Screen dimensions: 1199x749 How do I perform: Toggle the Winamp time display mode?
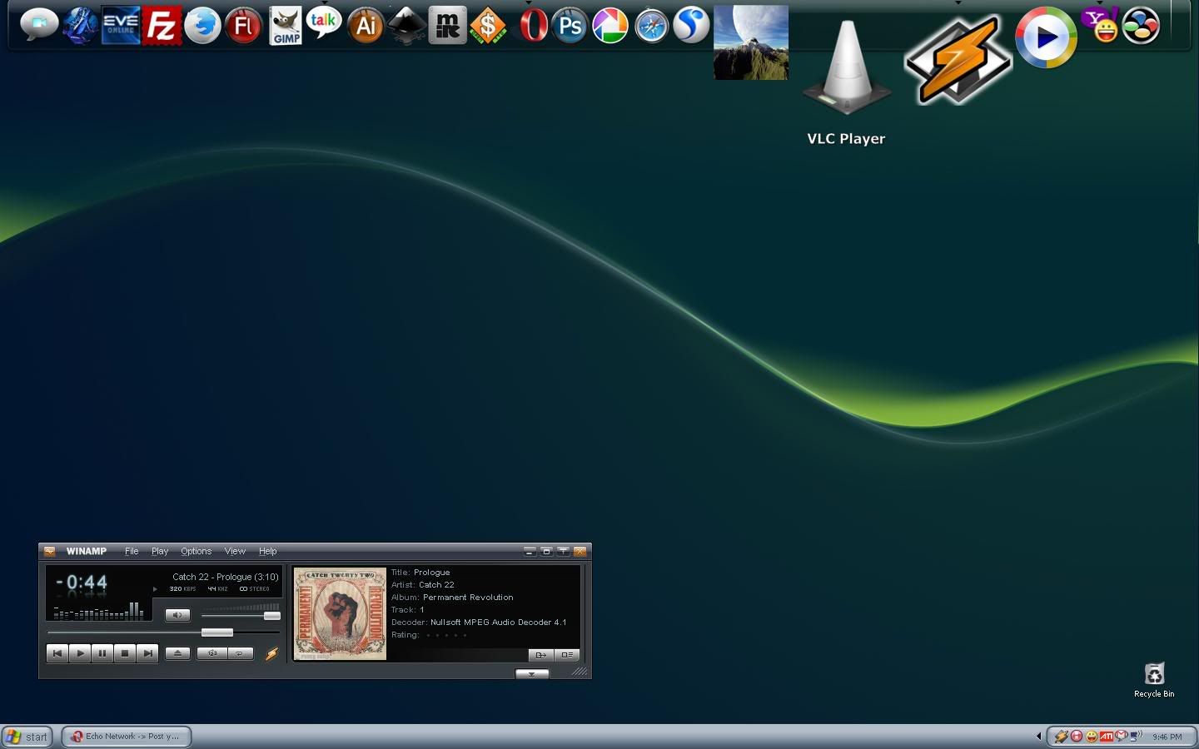pos(82,583)
